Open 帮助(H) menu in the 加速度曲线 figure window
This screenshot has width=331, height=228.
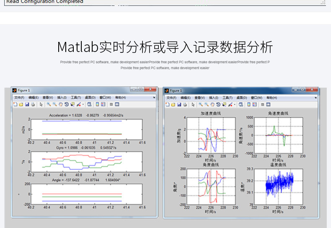(x=272, y=98)
